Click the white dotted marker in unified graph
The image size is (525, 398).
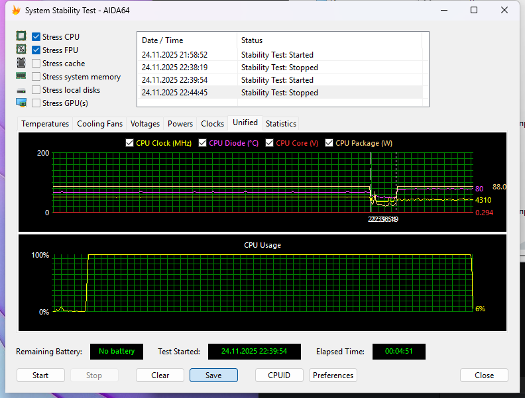396,182
